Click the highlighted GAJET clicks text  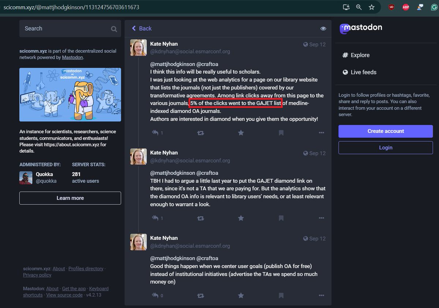tap(236, 103)
